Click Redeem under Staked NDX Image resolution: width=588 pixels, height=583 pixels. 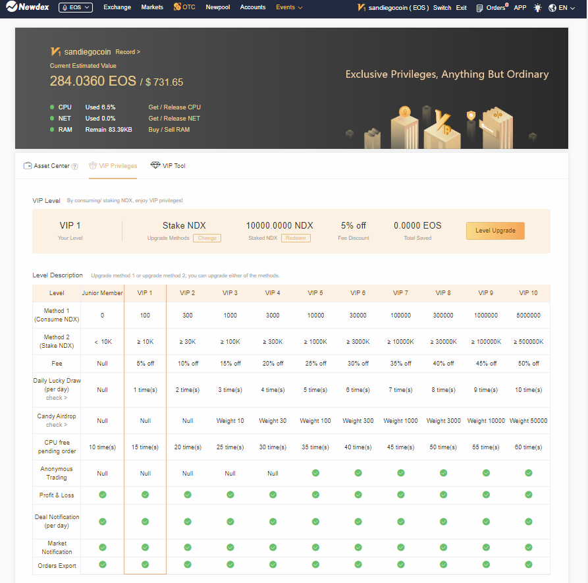point(296,238)
